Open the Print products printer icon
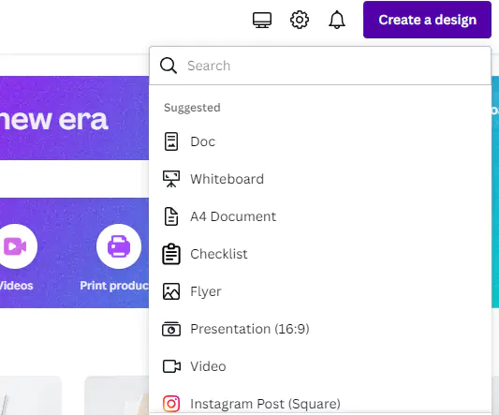 point(119,246)
